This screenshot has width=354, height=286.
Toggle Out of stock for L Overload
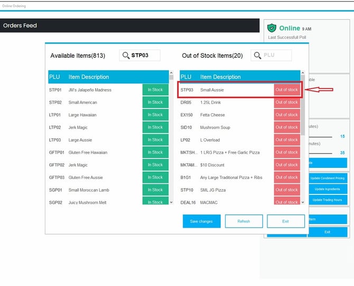pyautogui.click(x=287, y=140)
